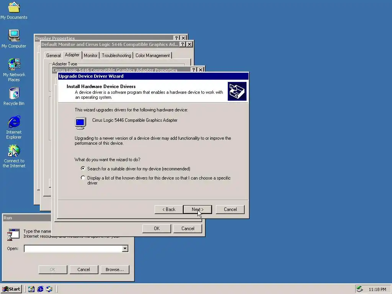392x294 pixels.
Task: Open My Computer desktop icon
Action: 14,39
